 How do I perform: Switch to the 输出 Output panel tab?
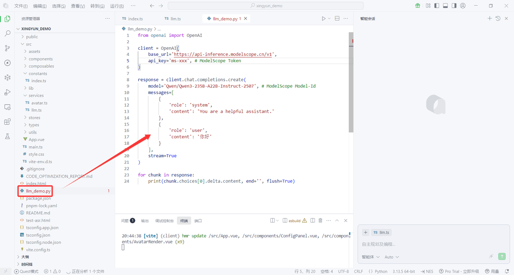tap(145, 221)
